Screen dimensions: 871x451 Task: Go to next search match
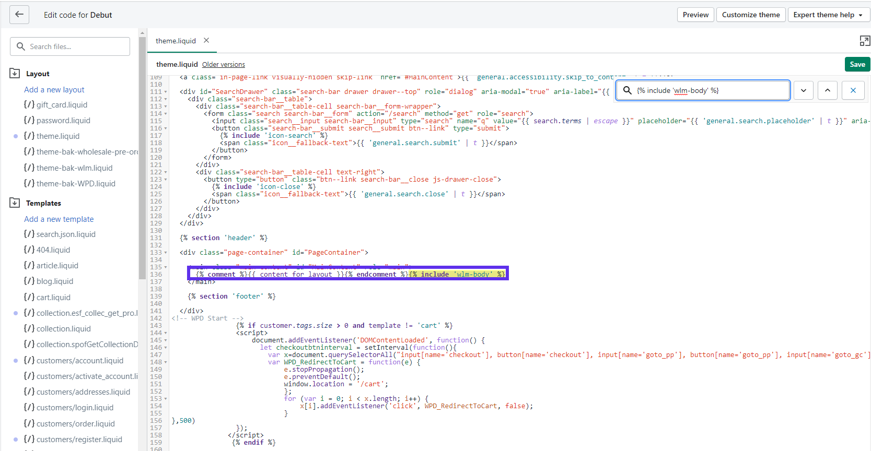804,90
